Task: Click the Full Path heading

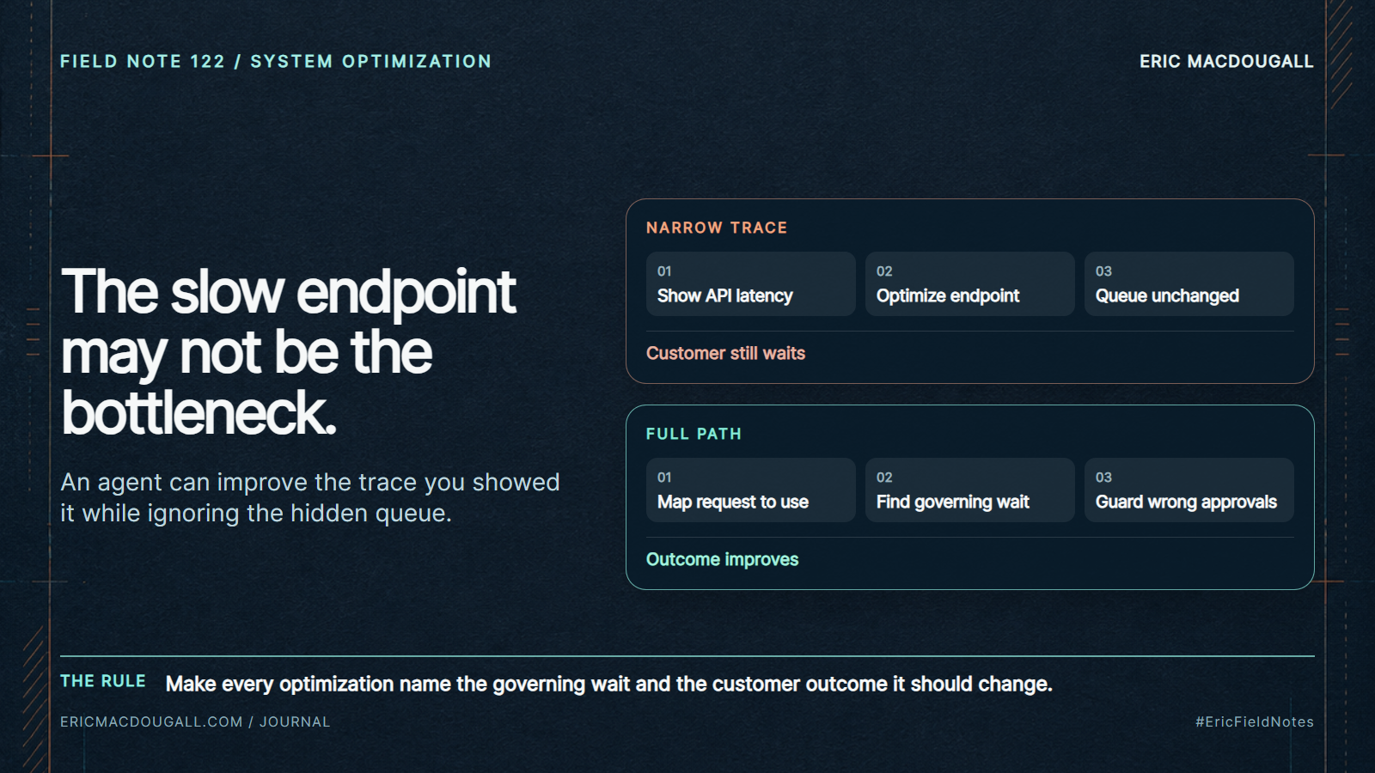Action: click(694, 434)
